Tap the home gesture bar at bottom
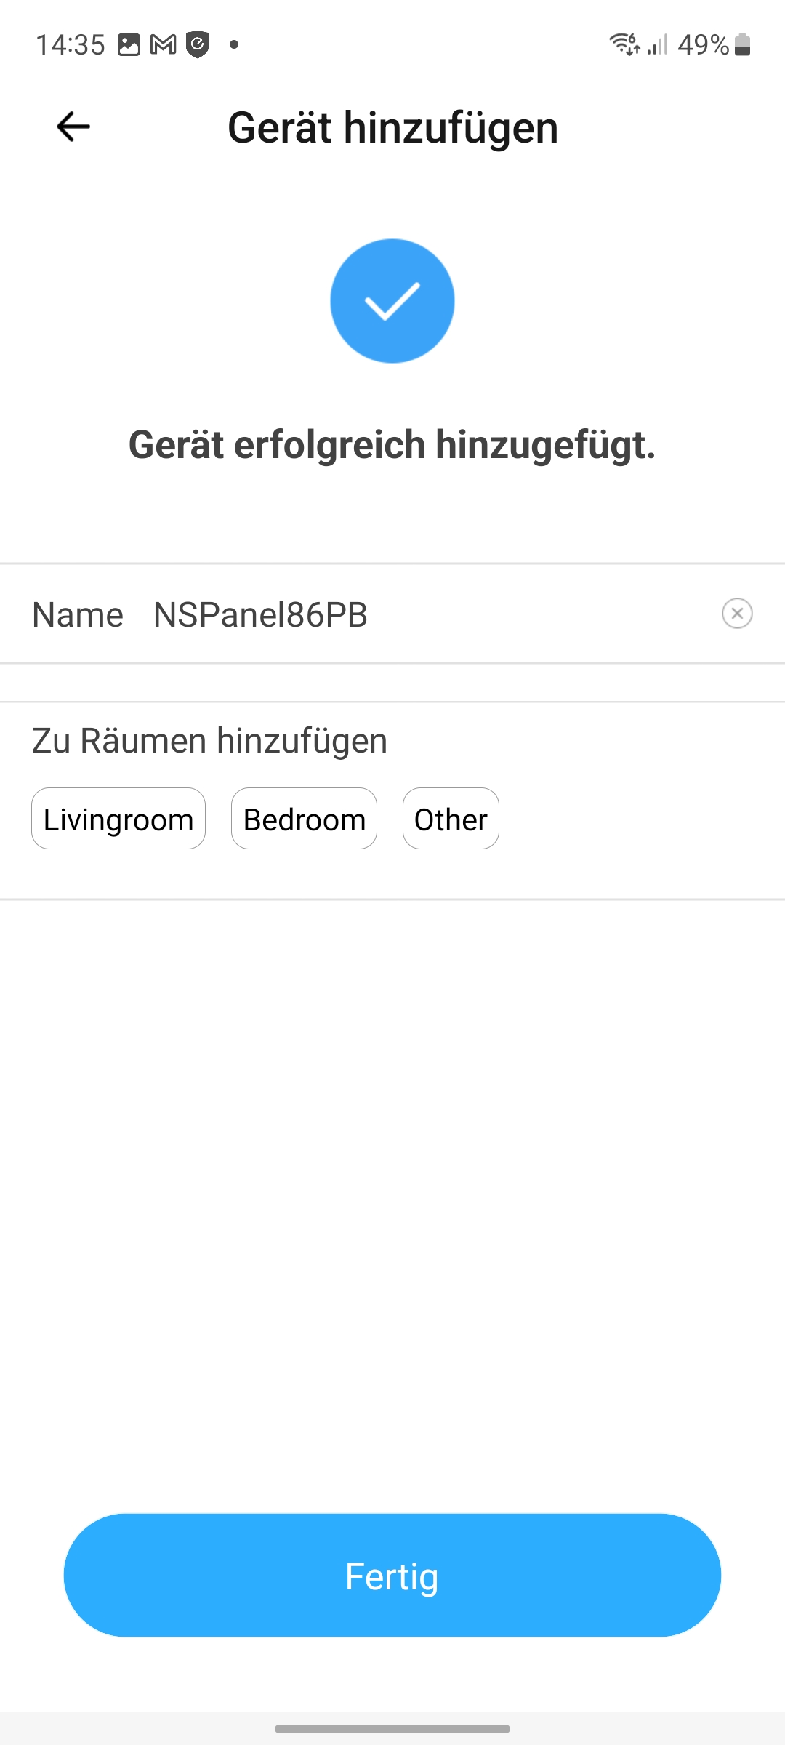 click(x=392, y=1728)
